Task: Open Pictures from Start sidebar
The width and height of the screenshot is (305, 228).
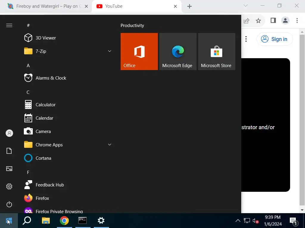Action: pos(9,169)
